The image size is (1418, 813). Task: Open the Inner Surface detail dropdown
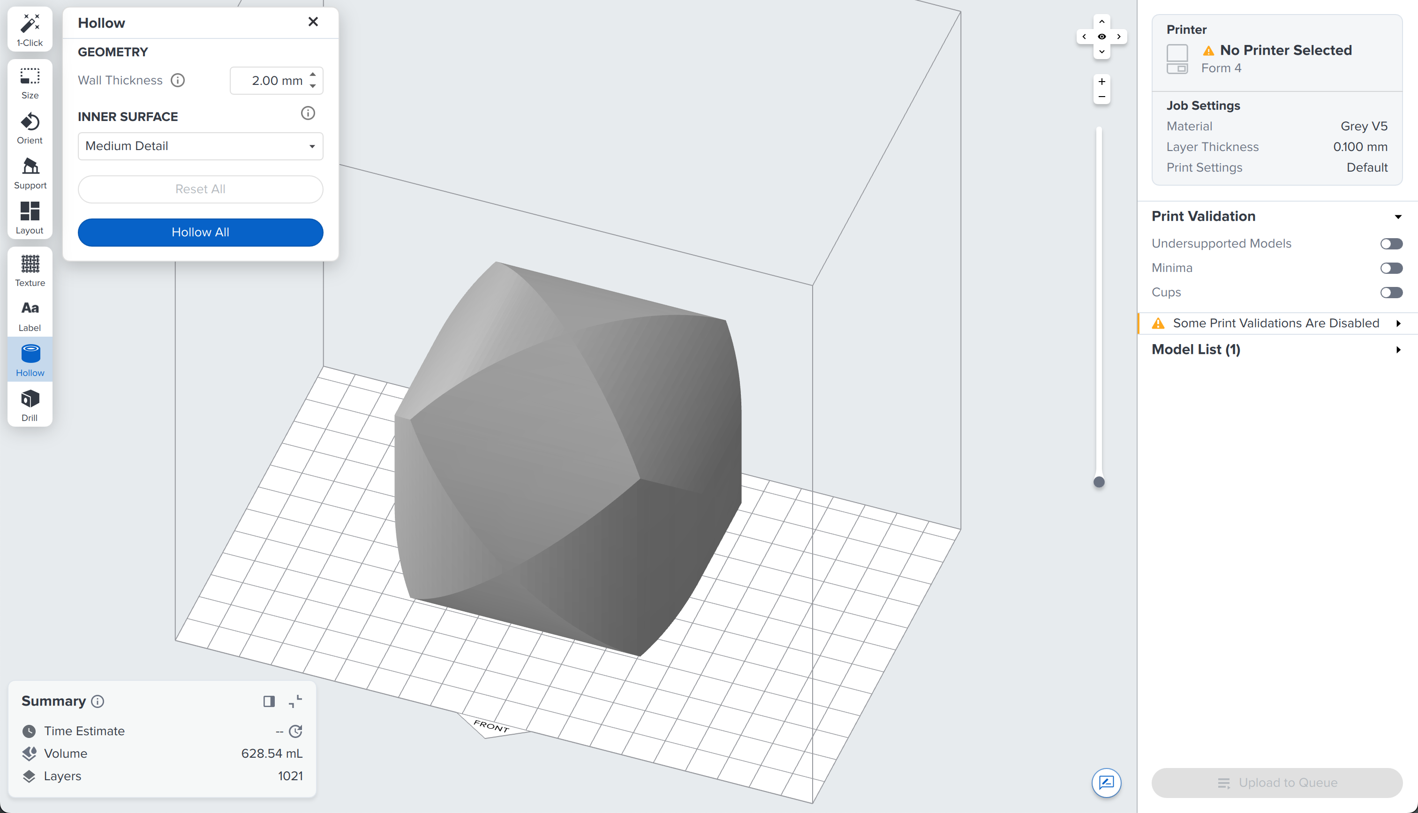(x=200, y=146)
